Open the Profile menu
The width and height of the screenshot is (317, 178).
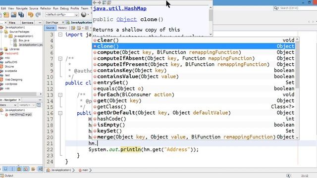[75, 8]
